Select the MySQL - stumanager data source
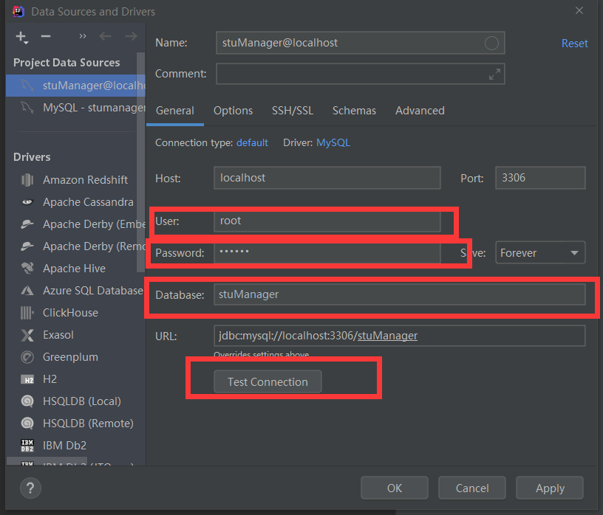603x515 pixels. pos(76,108)
